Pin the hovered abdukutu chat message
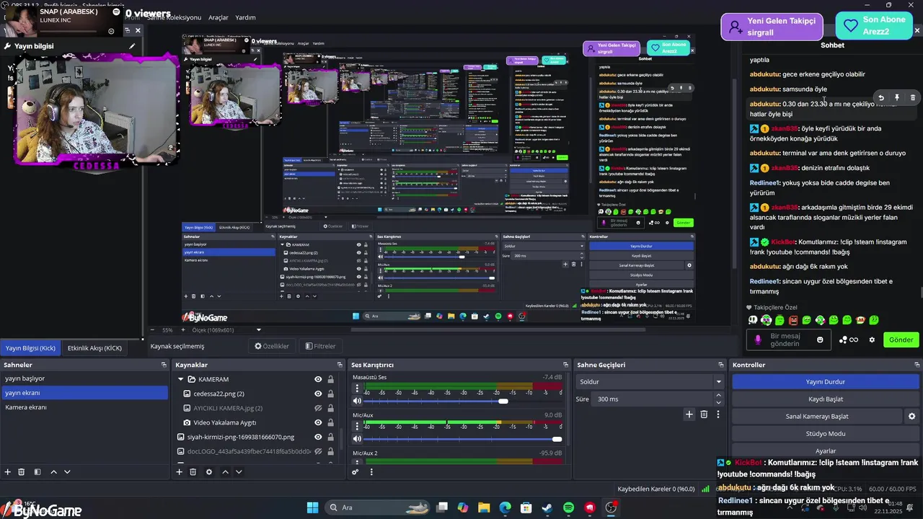The image size is (923, 519). point(897,97)
